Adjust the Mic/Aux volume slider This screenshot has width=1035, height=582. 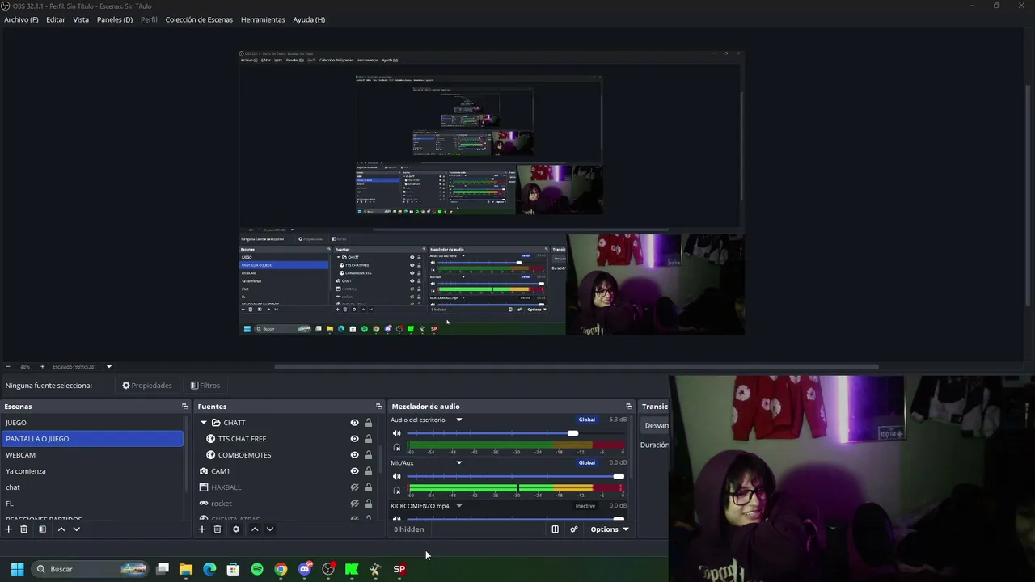[x=515, y=477]
